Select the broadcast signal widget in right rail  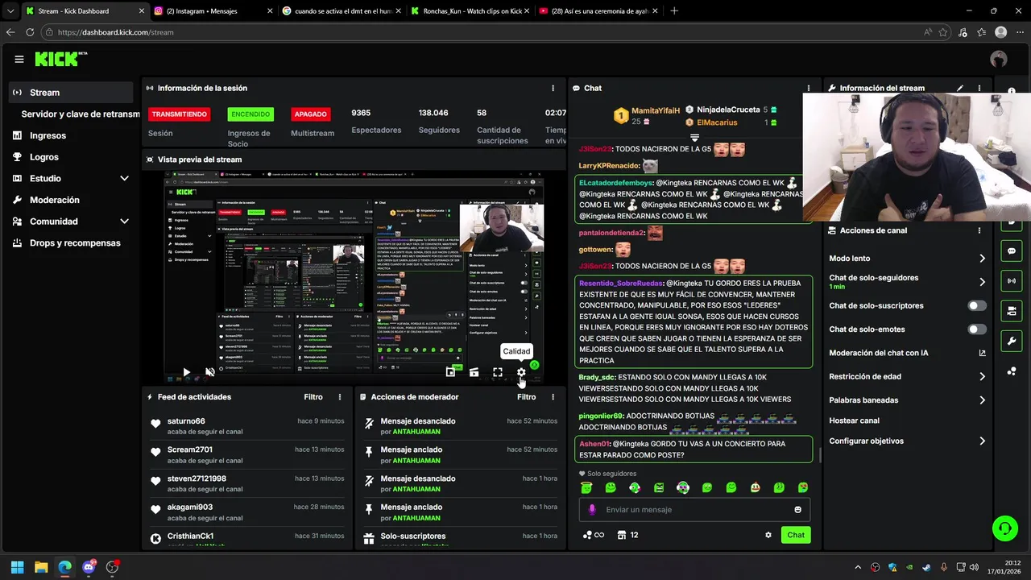tap(1012, 280)
